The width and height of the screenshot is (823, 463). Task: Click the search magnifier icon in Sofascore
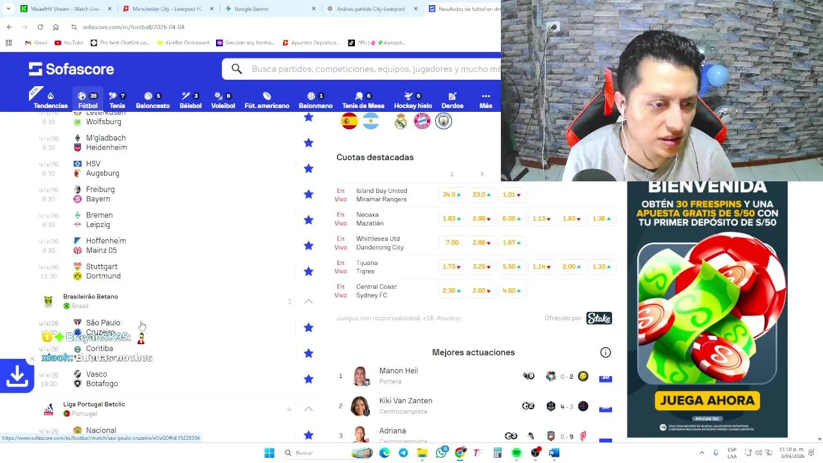coord(237,69)
